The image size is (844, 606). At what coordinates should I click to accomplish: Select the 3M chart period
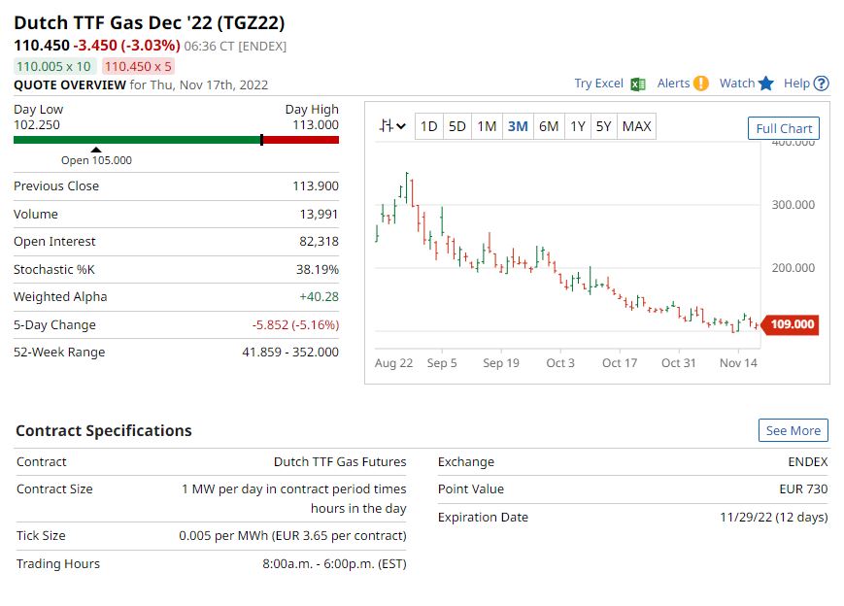[x=518, y=126]
